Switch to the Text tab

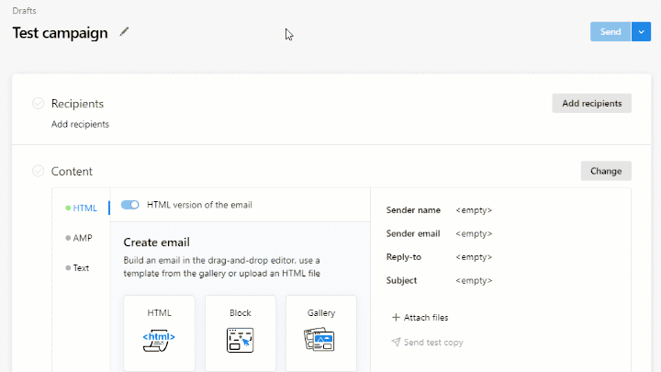tap(81, 268)
